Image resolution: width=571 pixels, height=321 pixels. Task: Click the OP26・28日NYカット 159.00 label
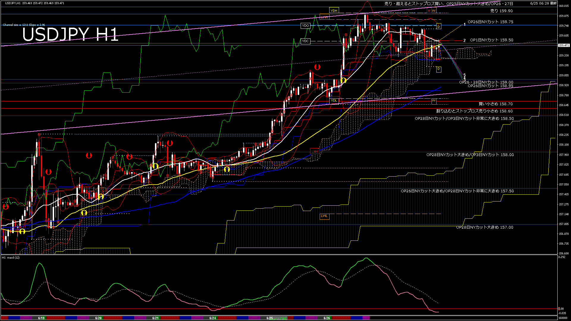click(x=486, y=82)
